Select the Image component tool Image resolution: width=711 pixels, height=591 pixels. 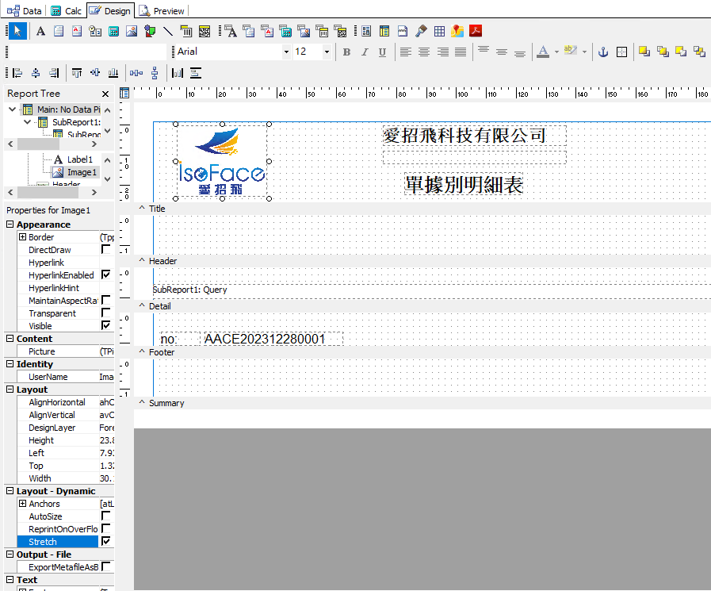[132, 31]
